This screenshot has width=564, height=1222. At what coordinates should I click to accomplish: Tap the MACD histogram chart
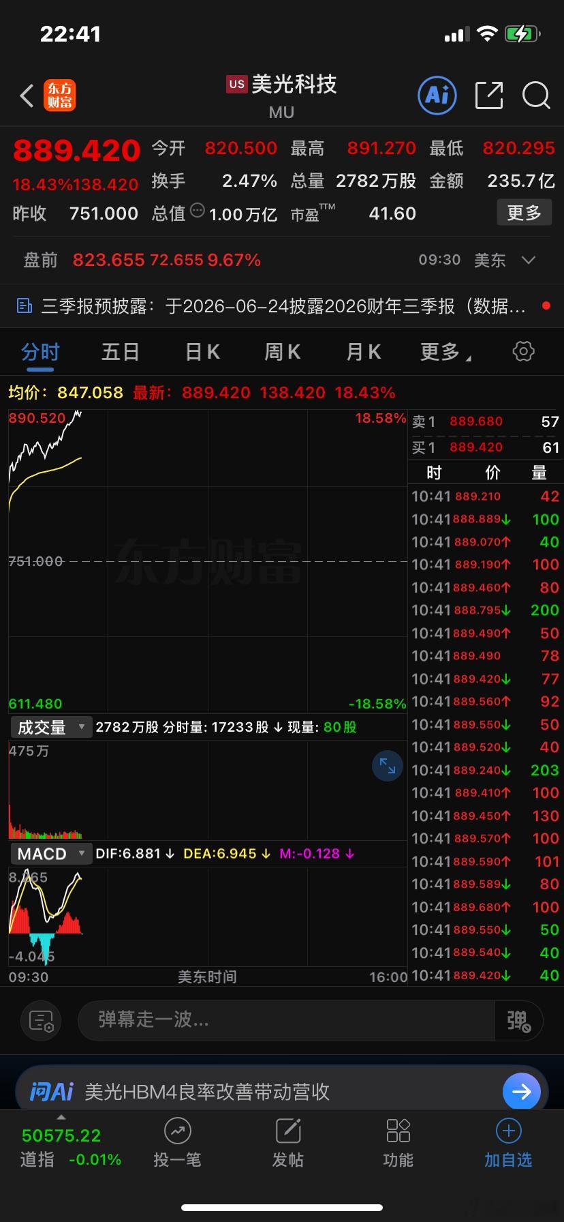(x=208, y=917)
